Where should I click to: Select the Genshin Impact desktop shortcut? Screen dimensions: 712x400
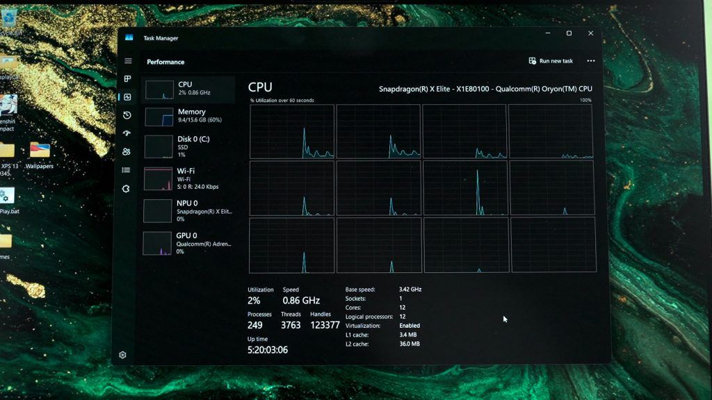click(8, 113)
